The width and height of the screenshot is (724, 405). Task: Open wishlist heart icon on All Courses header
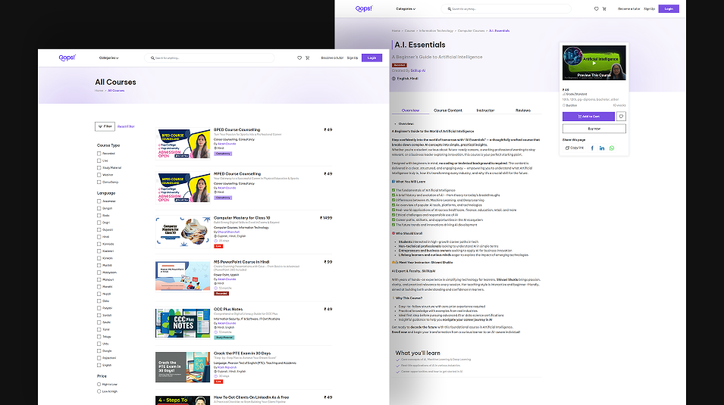point(299,58)
